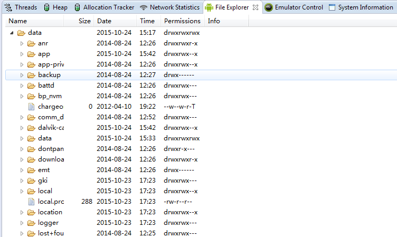397x237 pixels.
Task: Expand the dalvik-ca folder
Action: point(22,128)
